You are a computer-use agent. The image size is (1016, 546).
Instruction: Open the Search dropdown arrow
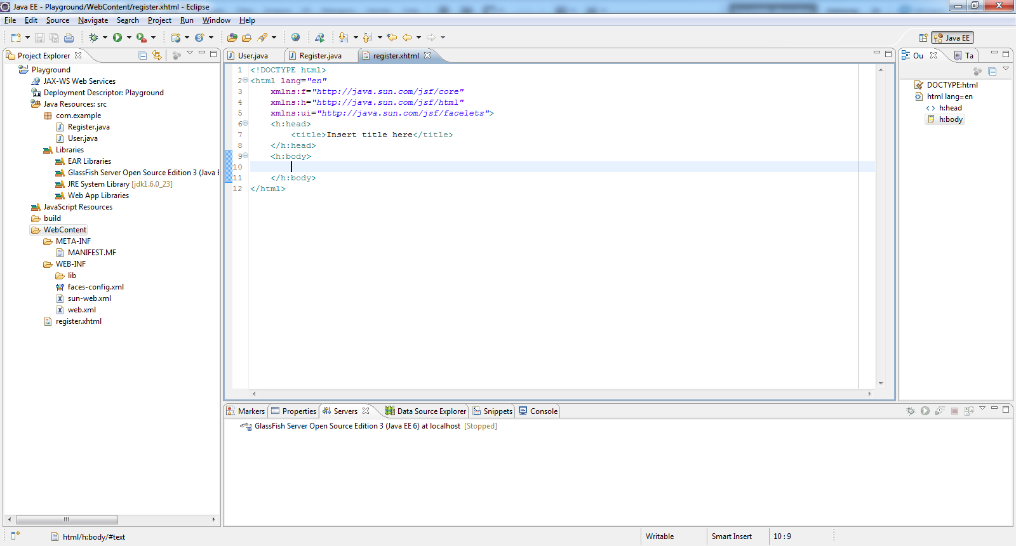(x=274, y=37)
